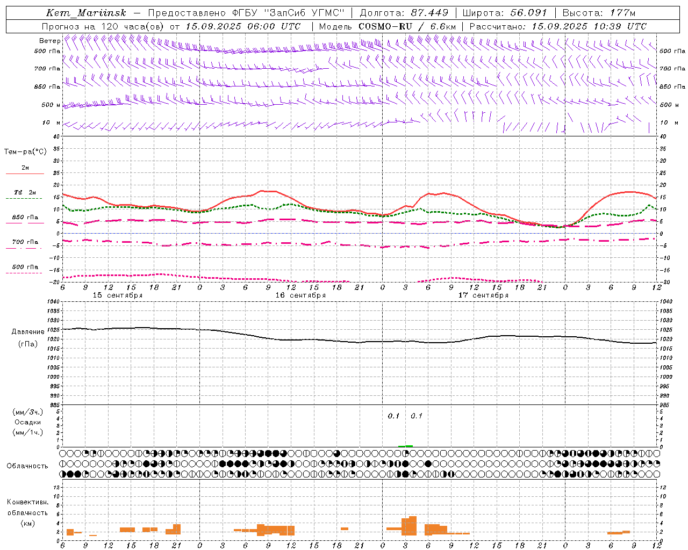Select the text "Долгота: 87.449"
This screenshot has width=688, height=550.
pos(404,13)
